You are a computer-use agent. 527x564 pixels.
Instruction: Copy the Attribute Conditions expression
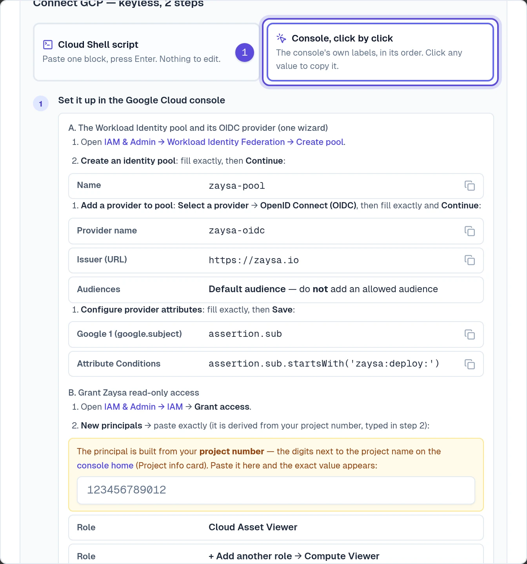469,364
